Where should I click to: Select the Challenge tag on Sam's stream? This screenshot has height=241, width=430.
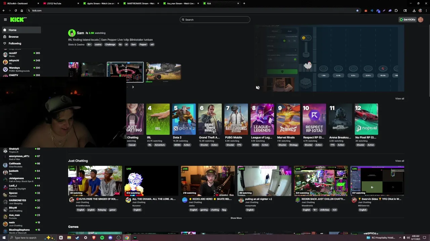click(110, 45)
